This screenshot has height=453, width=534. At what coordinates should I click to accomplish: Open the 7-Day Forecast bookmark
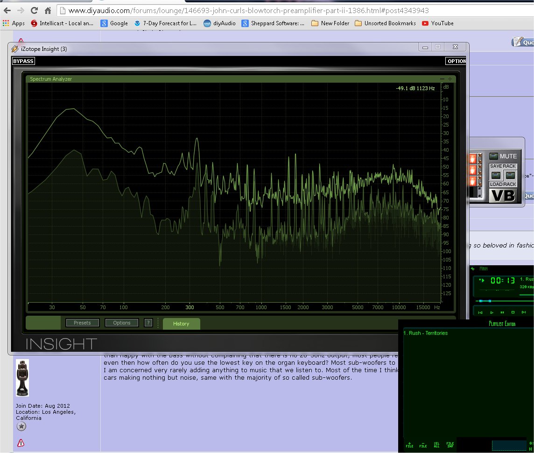coord(166,23)
